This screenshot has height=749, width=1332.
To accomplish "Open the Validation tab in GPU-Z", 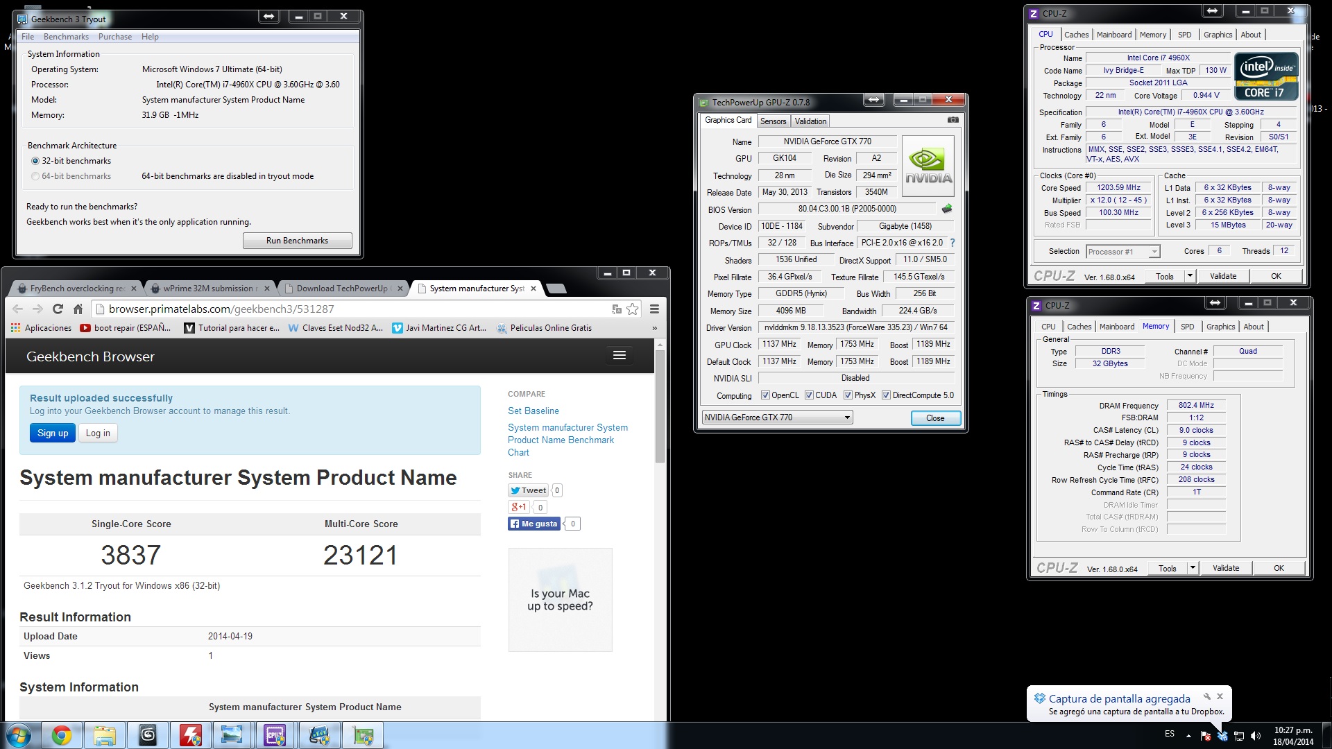I will (x=810, y=121).
